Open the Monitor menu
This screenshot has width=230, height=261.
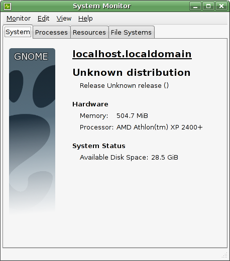click(19, 19)
